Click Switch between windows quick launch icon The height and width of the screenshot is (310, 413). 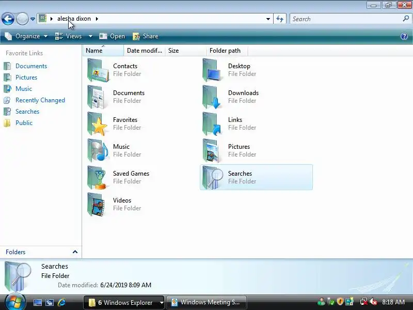pos(49,302)
